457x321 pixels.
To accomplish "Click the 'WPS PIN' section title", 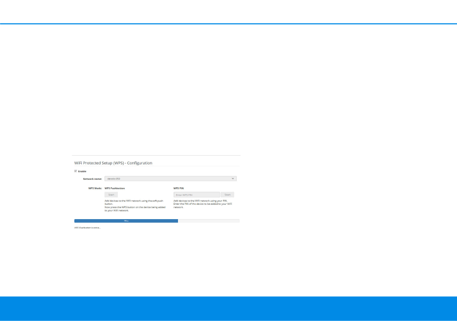I will click(x=179, y=188).
